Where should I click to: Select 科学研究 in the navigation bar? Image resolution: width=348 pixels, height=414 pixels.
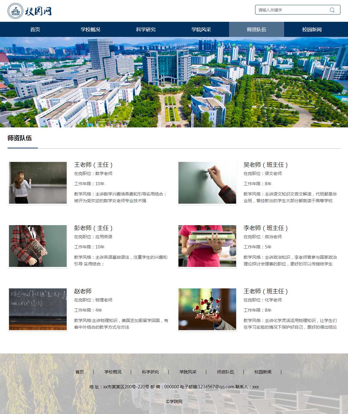tap(146, 30)
